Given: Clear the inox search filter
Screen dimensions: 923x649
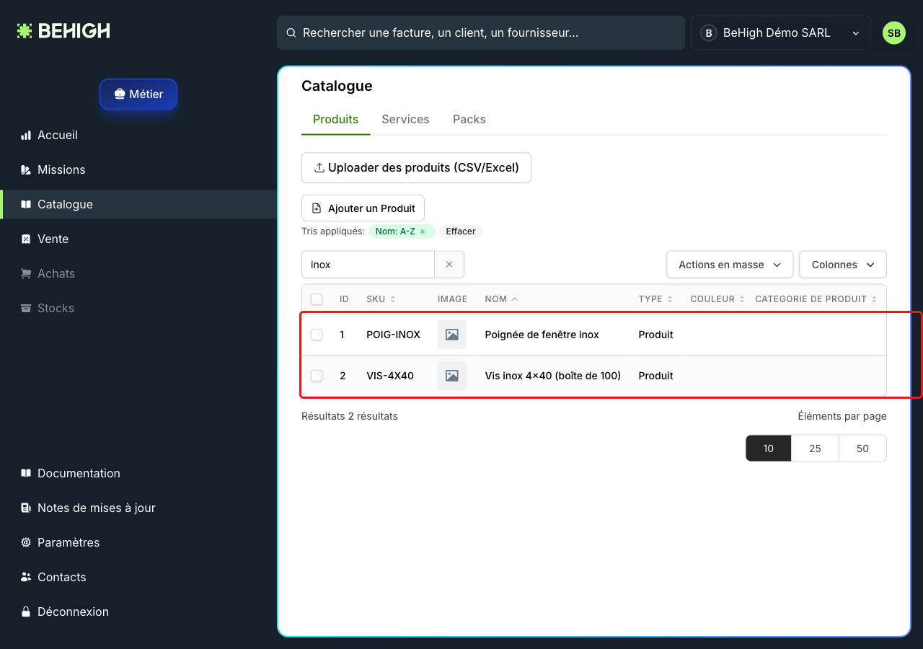Looking at the screenshot, I should 449,265.
